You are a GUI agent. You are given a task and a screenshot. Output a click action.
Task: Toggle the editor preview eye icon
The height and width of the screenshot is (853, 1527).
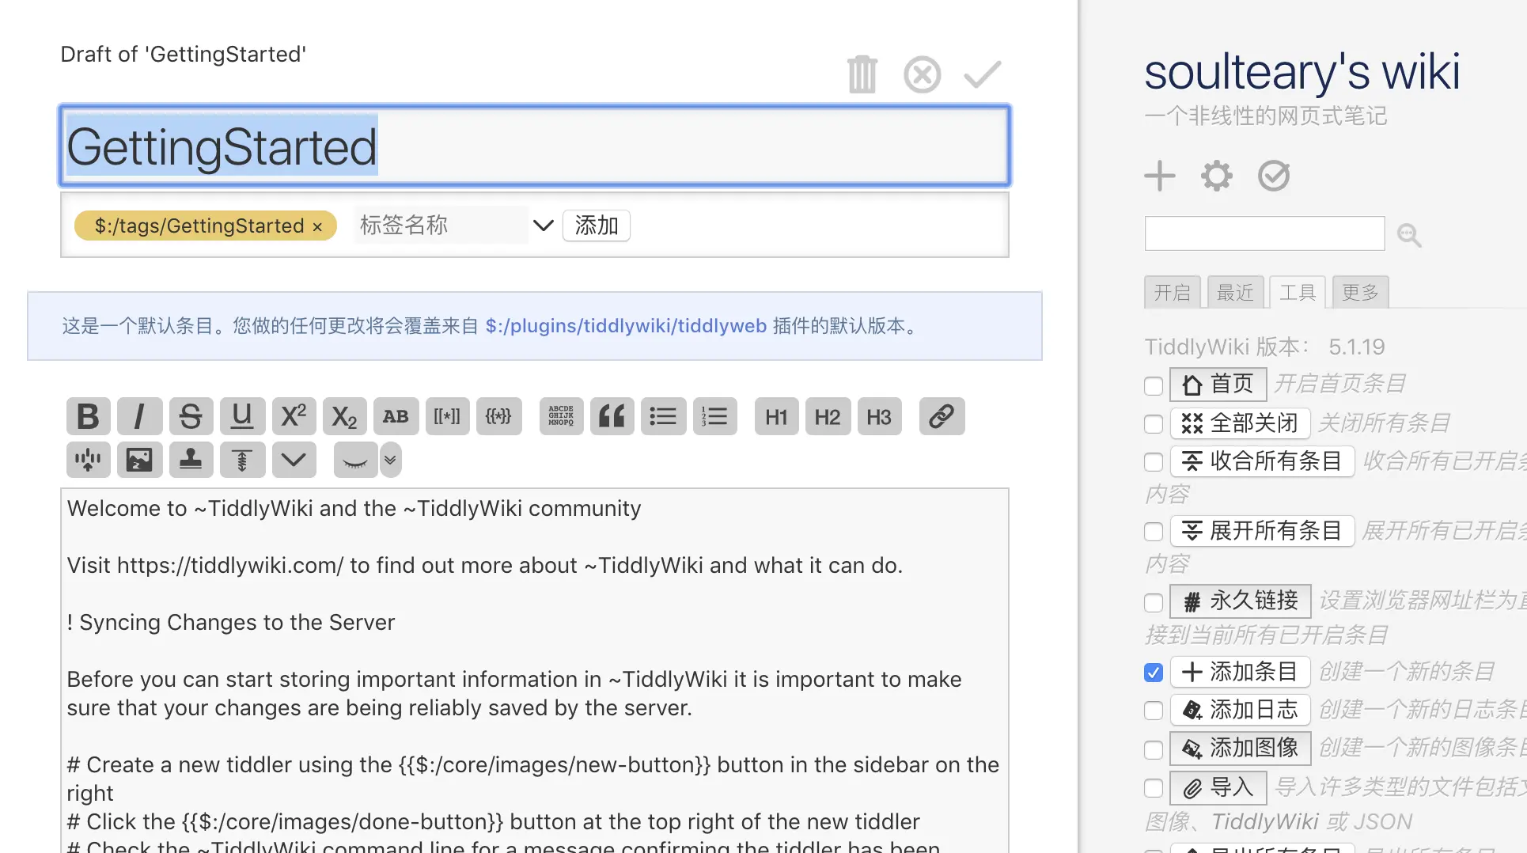tap(354, 459)
